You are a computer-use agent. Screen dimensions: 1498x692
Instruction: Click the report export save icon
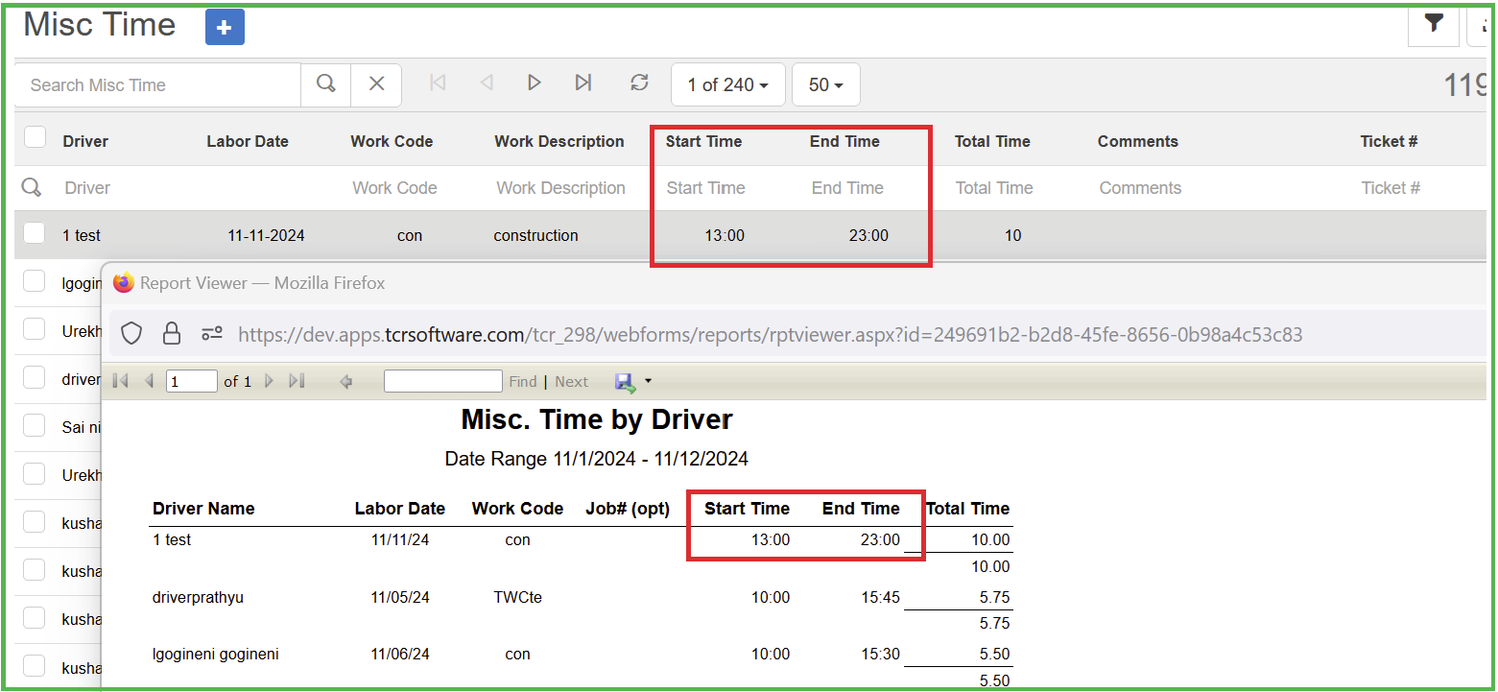pyautogui.click(x=625, y=382)
